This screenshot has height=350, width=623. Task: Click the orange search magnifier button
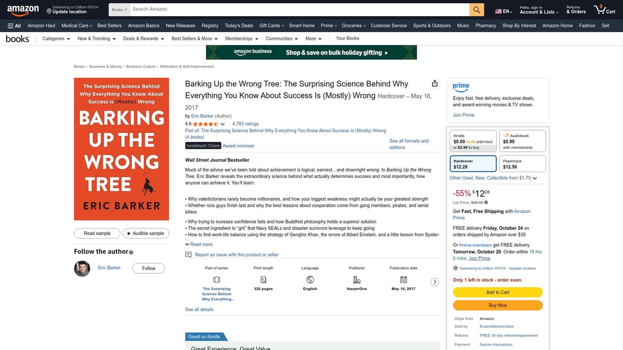[477, 9]
